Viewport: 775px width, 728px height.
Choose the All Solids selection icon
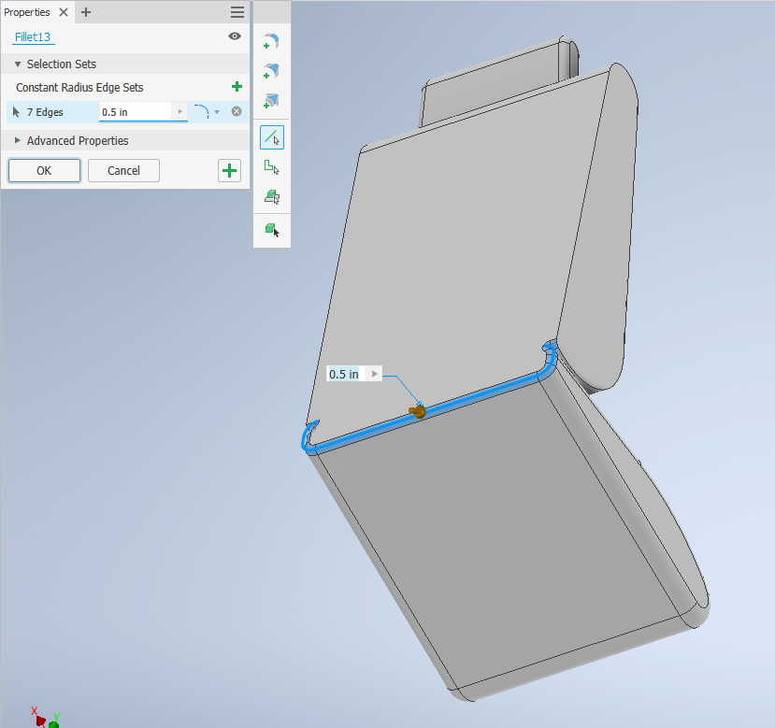(x=272, y=230)
